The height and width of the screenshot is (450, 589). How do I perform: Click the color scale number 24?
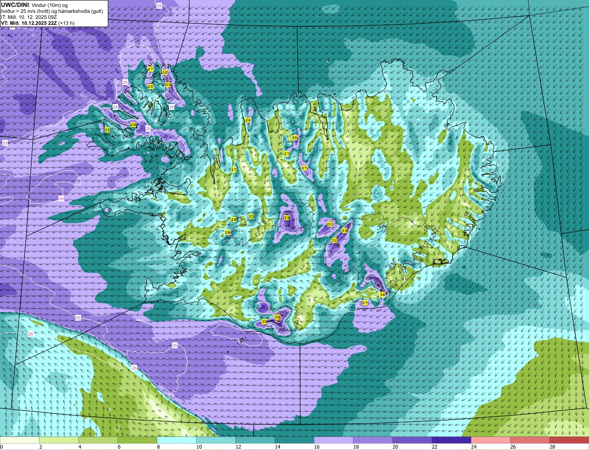pyautogui.click(x=474, y=447)
